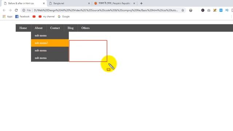Viewport: 233px width, 131px height.
Task: Click Others in the navigation bar
Action: [86, 28]
